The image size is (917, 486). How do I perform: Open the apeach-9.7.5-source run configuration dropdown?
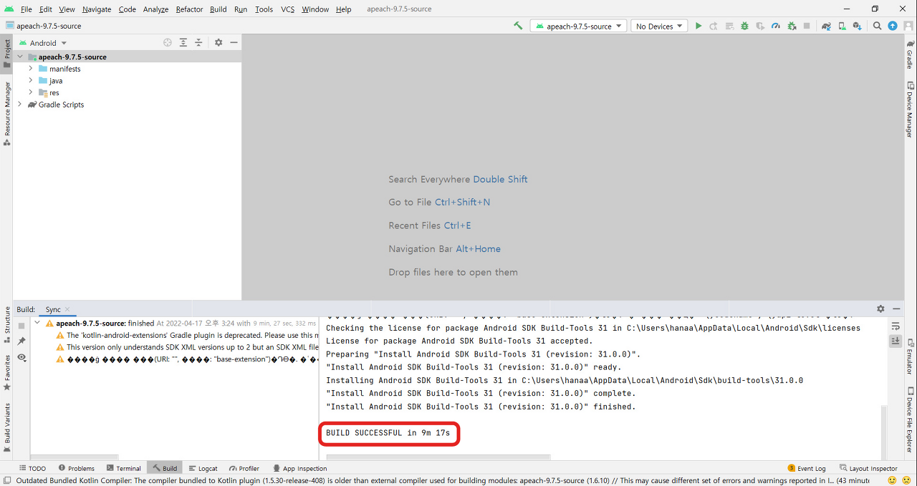(579, 26)
